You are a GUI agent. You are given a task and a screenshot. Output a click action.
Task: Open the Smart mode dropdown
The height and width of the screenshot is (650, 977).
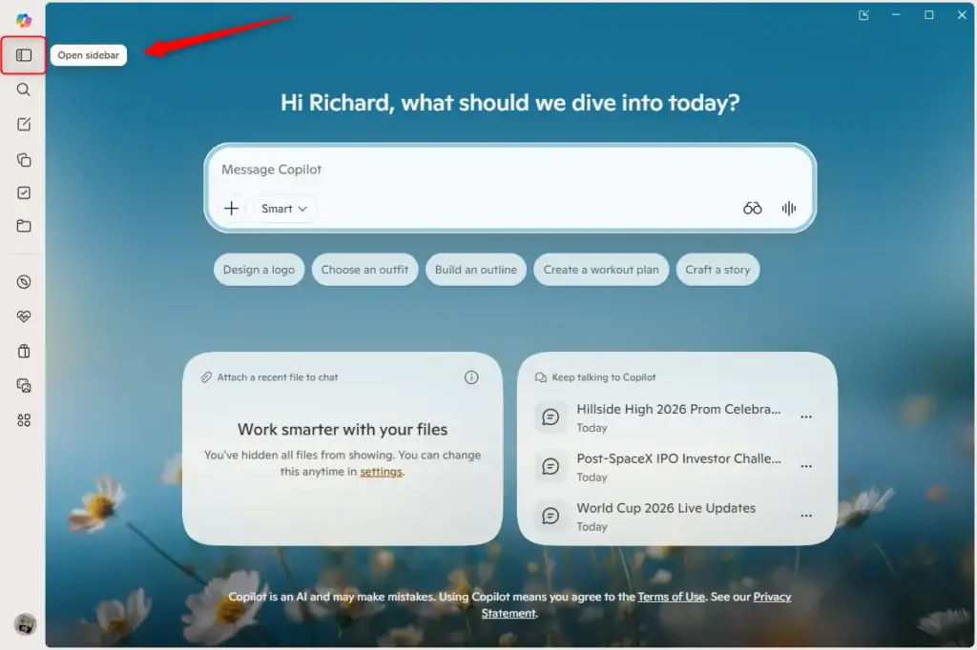pyautogui.click(x=284, y=209)
